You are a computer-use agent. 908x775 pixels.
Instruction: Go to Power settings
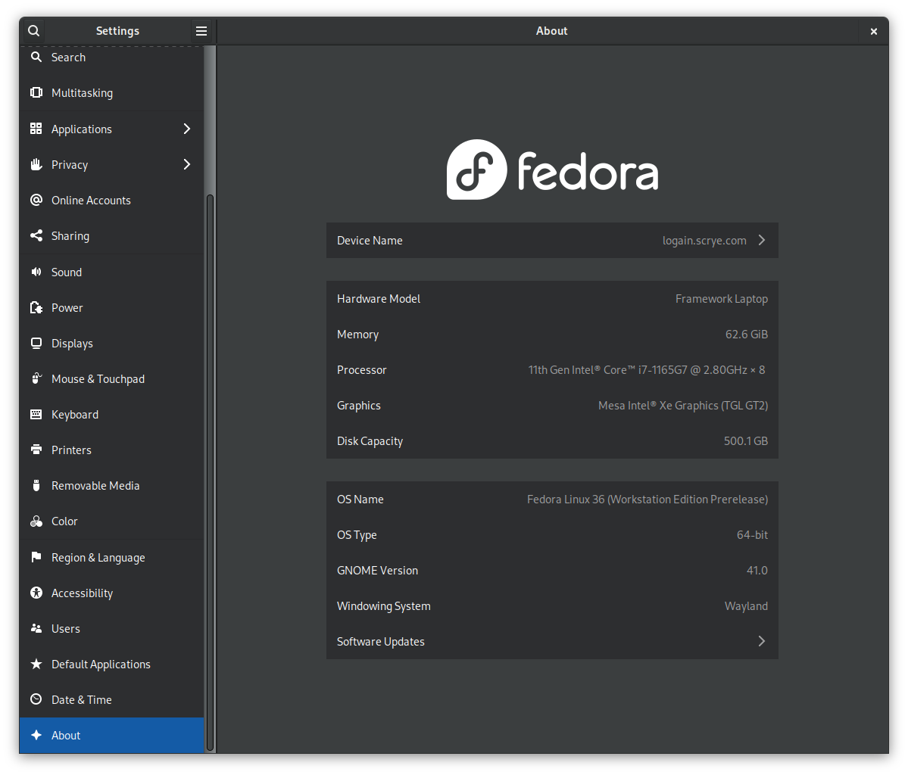point(112,308)
